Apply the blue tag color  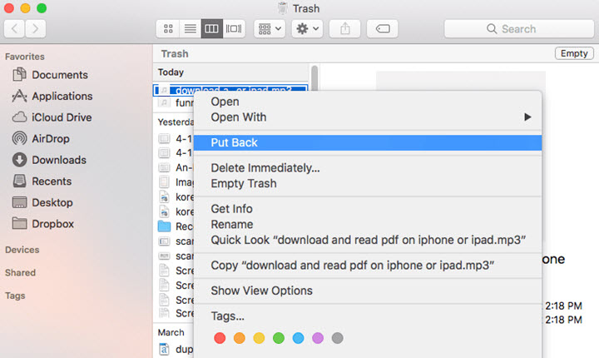298,338
